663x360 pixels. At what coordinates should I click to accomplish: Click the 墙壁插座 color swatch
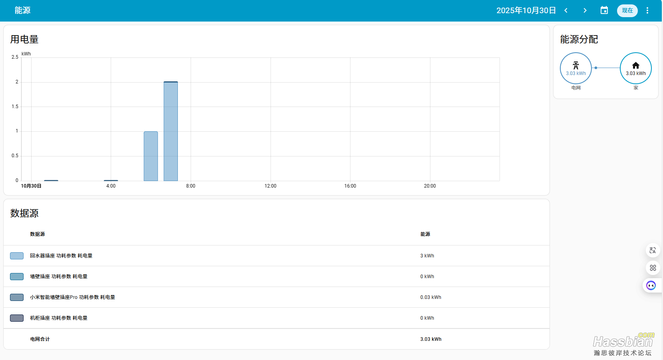point(17,277)
